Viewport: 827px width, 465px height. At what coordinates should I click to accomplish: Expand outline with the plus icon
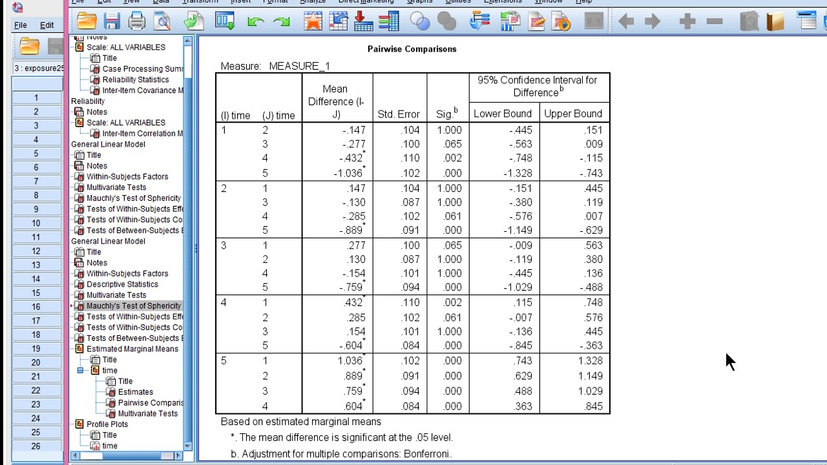pyautogui.click(x=687, y=21)
